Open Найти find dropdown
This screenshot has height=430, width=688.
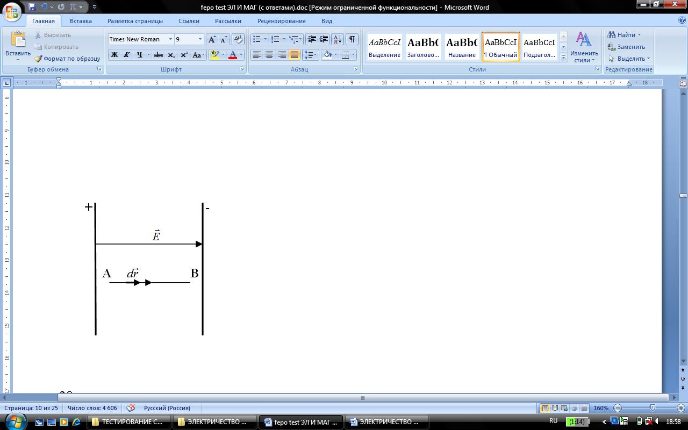click(624, 35)
